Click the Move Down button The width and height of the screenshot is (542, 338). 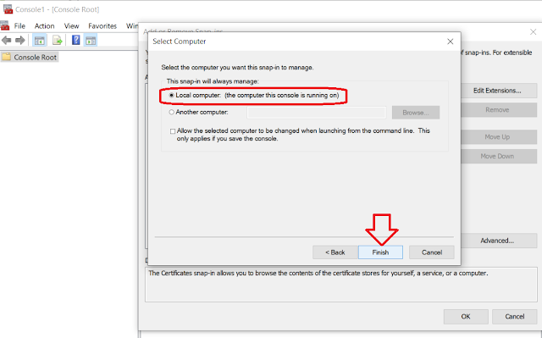(x=497, y=156)
